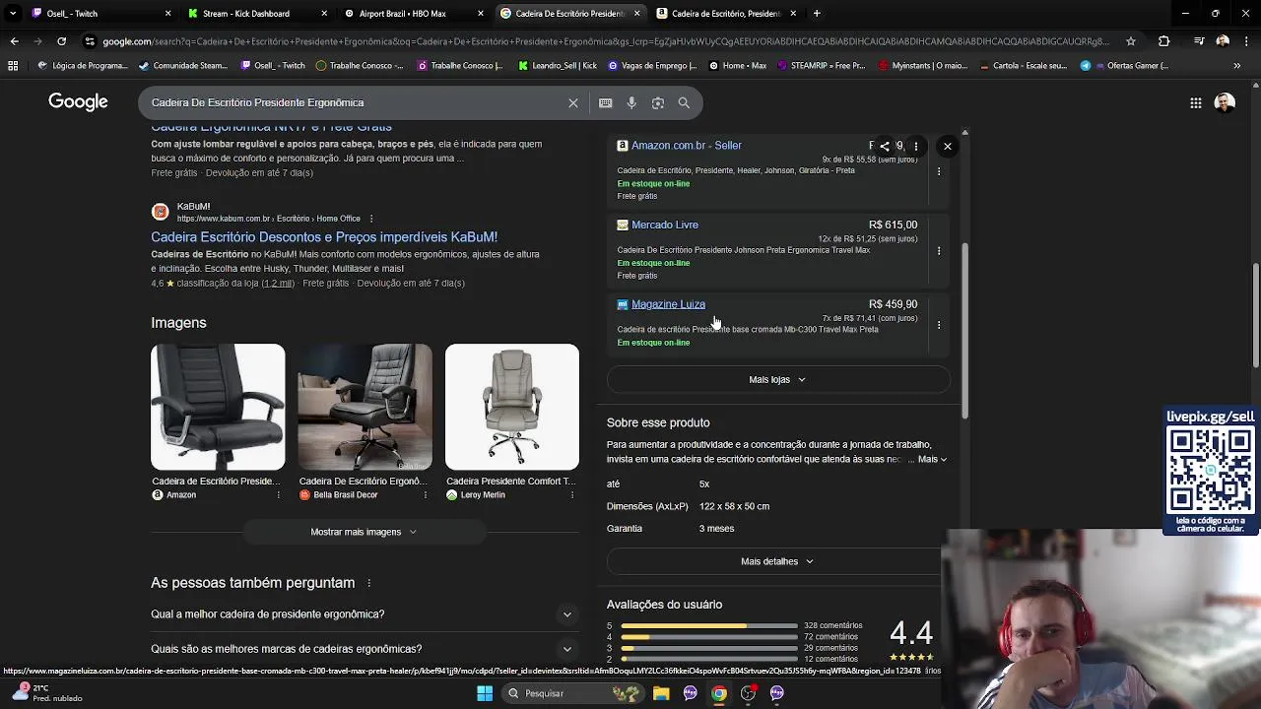
Task: Open browser extensions puzzle icon
Action: coord(1163,41)
